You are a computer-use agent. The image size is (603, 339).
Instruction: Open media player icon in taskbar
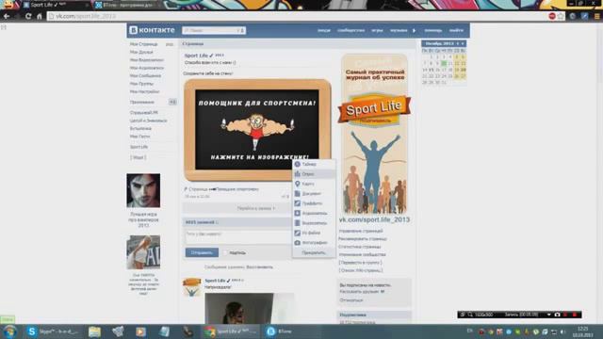(x=140, y=331)
